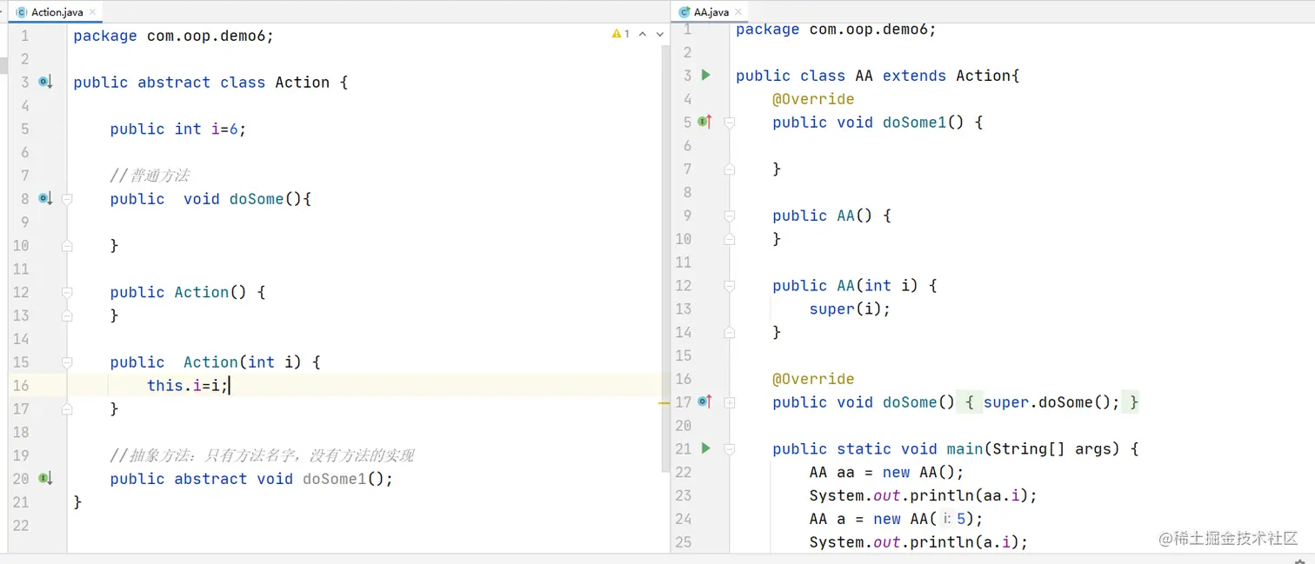Go to next highlighted problem arrow
The height and width of the screenshot is (564, 1315).
click(x=660, y=34)
